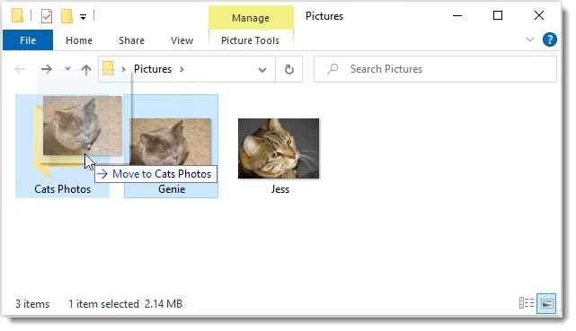Viewport: 576px width, 331px height.
Task: Close the Pictures window
Action: [x=539, y=16]
